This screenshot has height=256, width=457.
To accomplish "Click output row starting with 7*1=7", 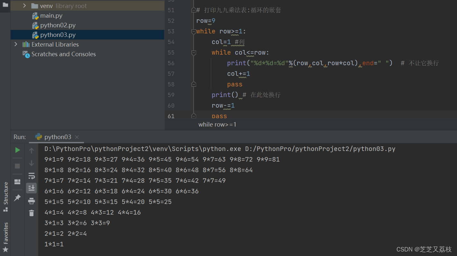I will click(135, 181).
